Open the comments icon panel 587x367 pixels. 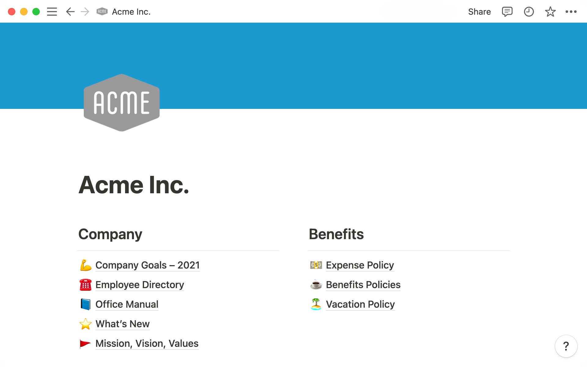click(x=506, y=11)
